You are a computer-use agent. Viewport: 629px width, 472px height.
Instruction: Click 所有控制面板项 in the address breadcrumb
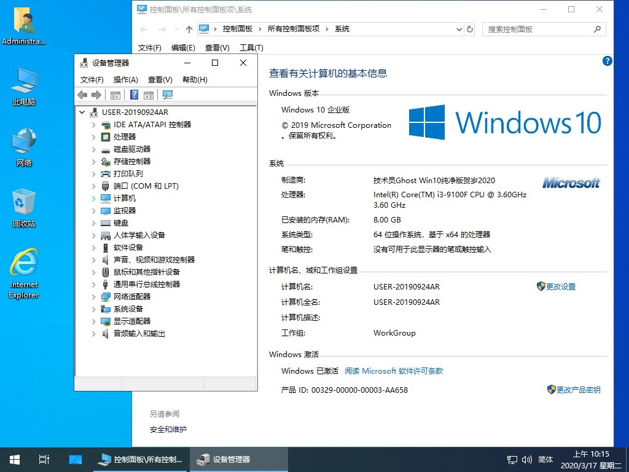click(x=293, y=29)
